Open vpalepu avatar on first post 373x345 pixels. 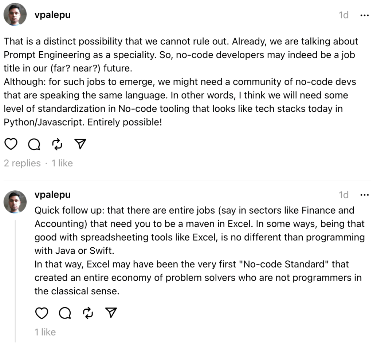[x=15, y=15]
